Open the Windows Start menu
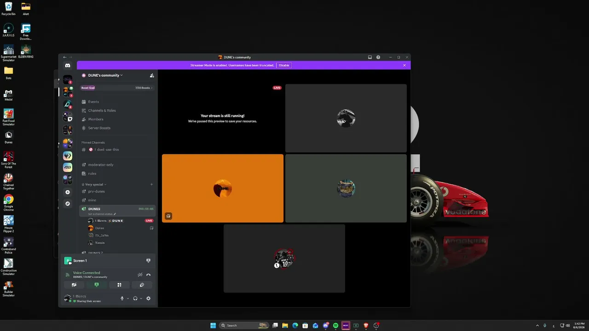 pyautogui.click(x=213, y=325)
